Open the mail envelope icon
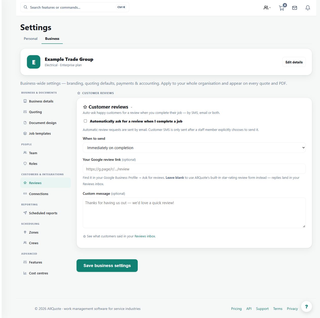320x318 pixels. pos(294,8)
